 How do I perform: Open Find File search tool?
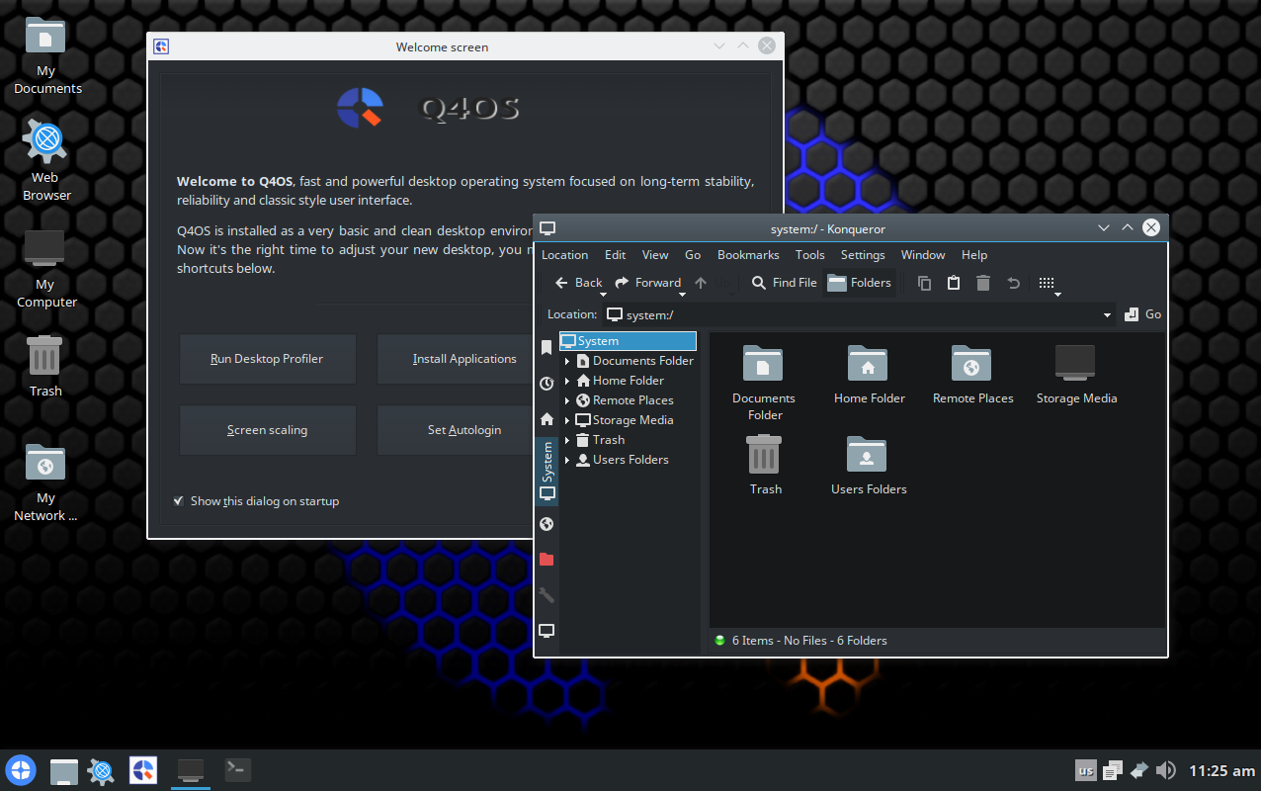[784, 283]
